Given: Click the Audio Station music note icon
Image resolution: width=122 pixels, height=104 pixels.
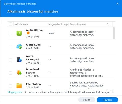Looking at the screenshot, I should (x=19, y=33).
